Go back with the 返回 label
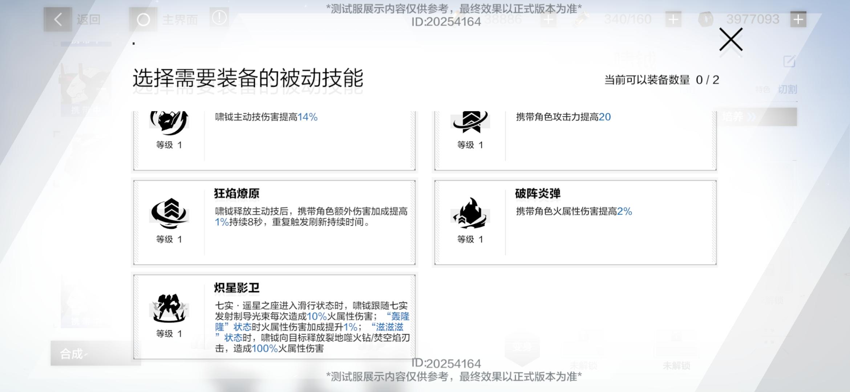 coord(89,19)
